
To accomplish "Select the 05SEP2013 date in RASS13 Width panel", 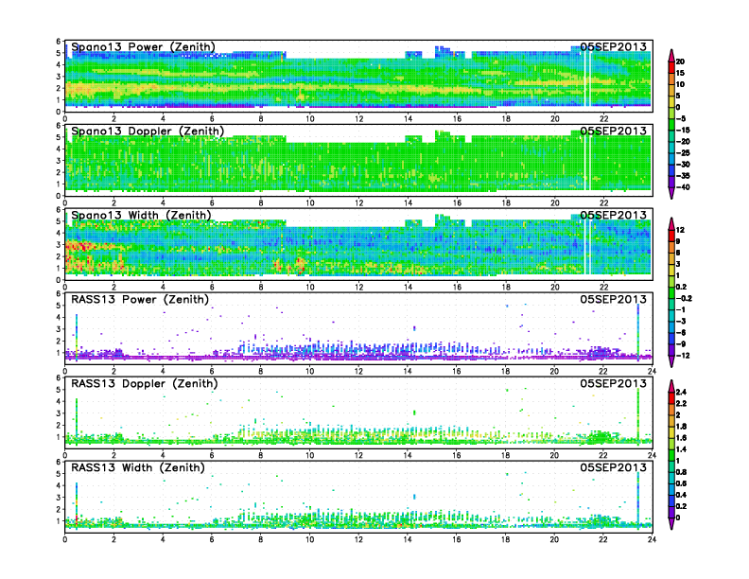I will [x=614, y=467].
